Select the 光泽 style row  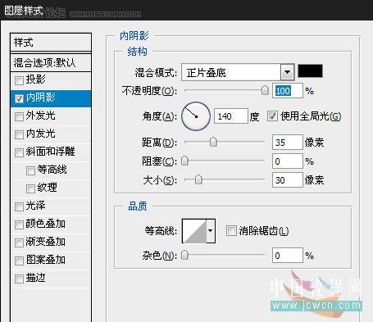(x=51, y=206)
